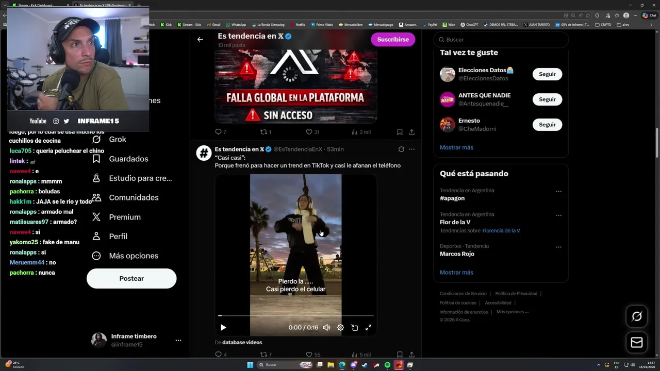The height and width of the screenshot is (371, 660).
Task: Open the @EsTendenciaEnX handle on the post
Action: point(298,149)
